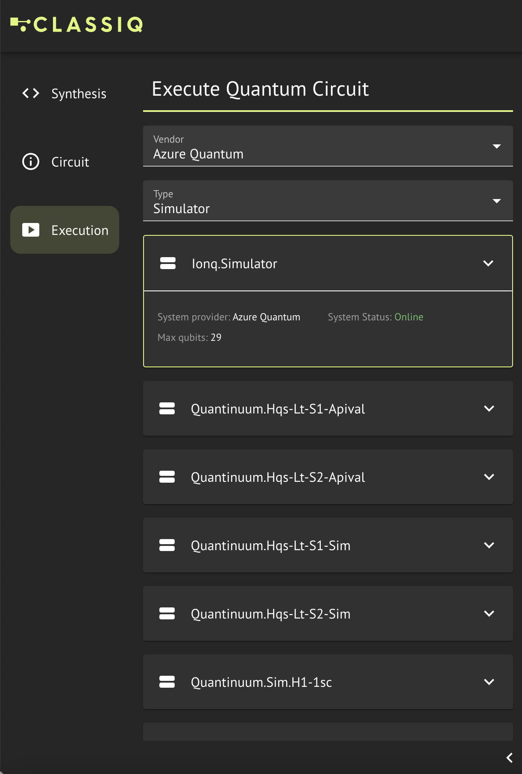Click the Quantinuum.Sim.H1-1sc server icon
Image resolution: width=522 pixels, height=774 pixels.
pyautogui.click(x=167, y=682)
